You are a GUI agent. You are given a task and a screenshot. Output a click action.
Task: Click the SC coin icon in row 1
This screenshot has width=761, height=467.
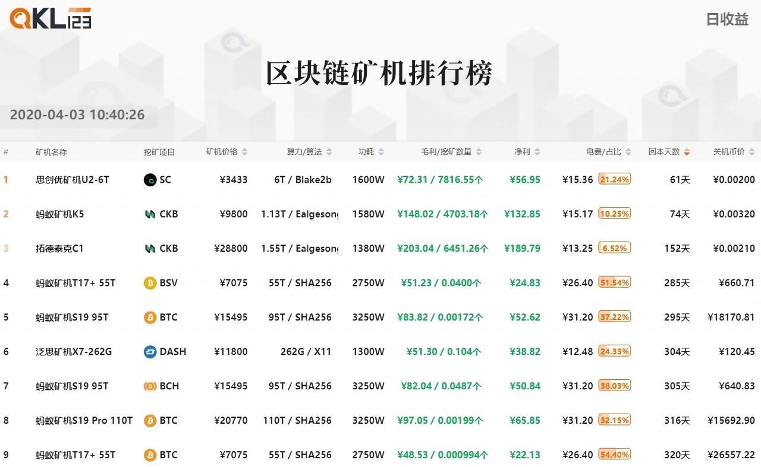point(150,180)
